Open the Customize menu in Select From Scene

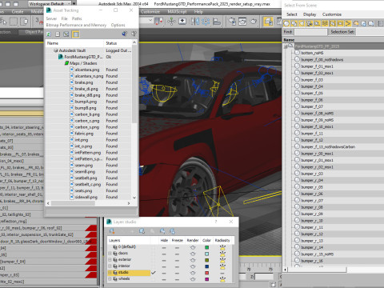pyautogui.click(x=332, y=14)
